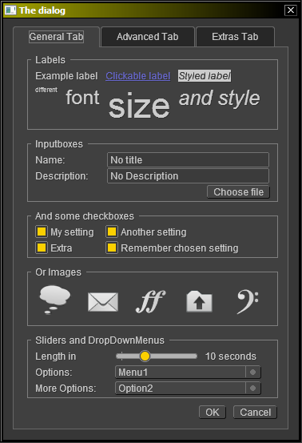This screenshot has height=443, width=302.
Task: Click the 'Length in' label
Action: (56, 356)
